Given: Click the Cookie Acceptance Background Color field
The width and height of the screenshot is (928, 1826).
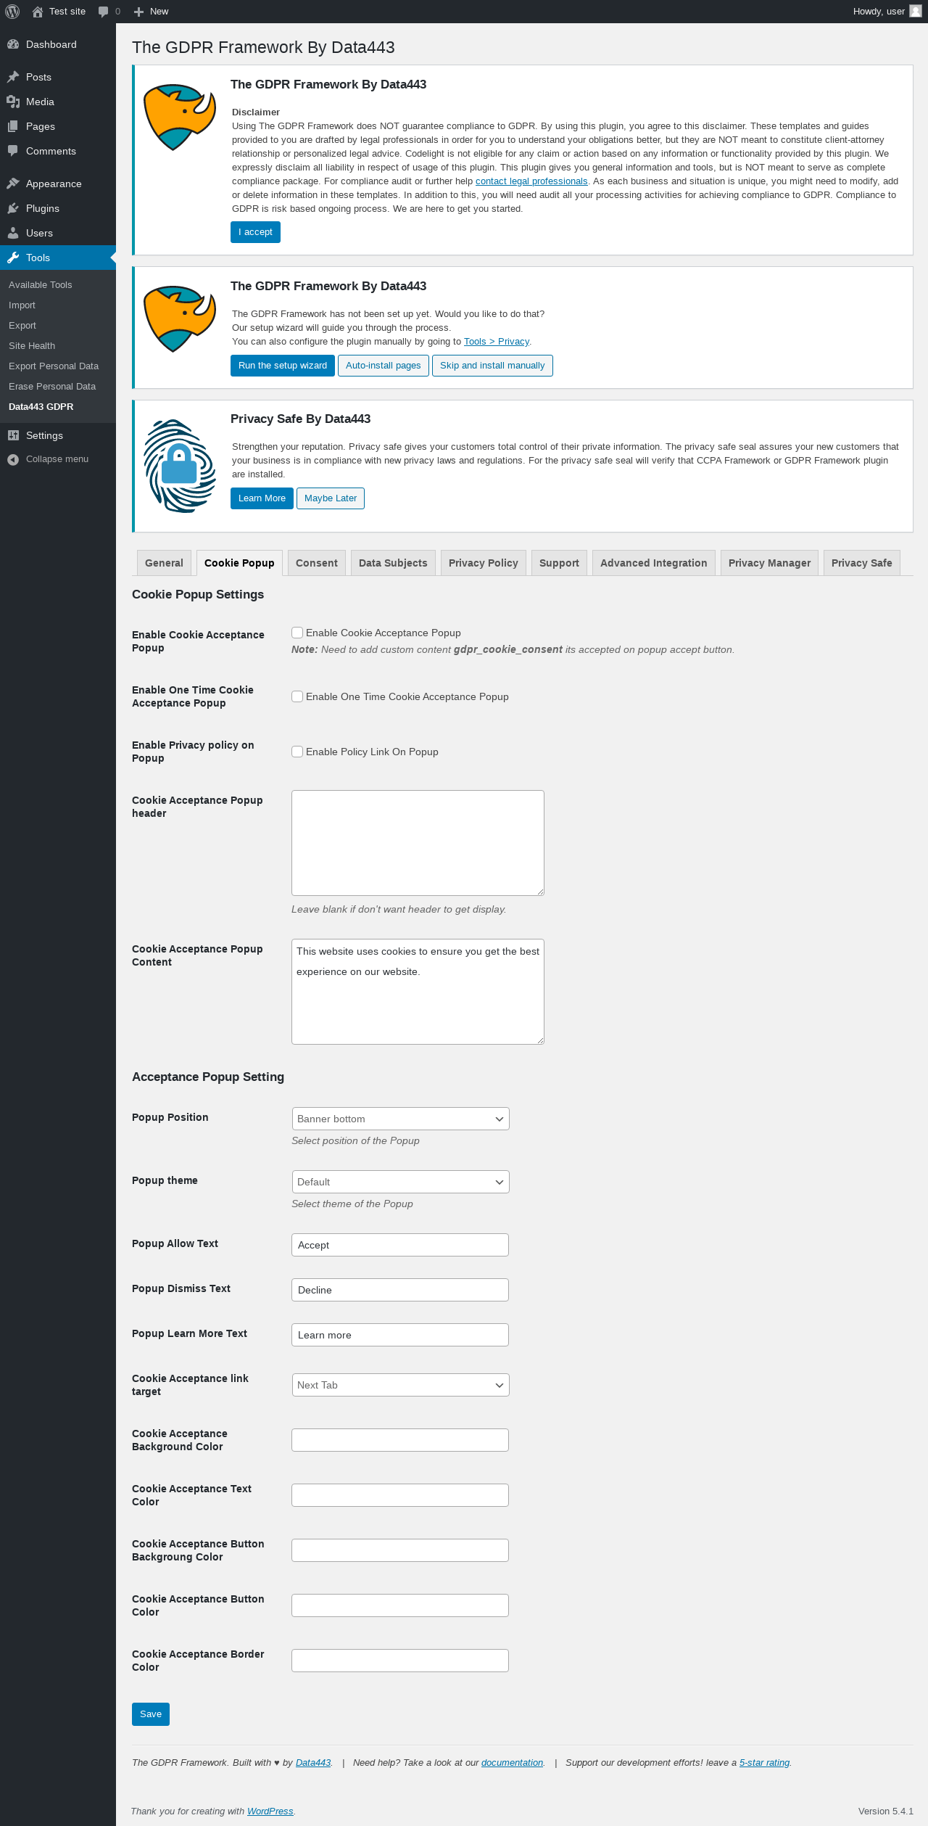Looking at the screenshot, I should click(x=400, y=1440).
